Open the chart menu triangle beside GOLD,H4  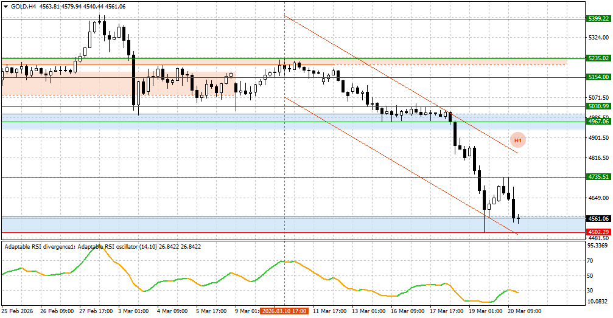5,6
